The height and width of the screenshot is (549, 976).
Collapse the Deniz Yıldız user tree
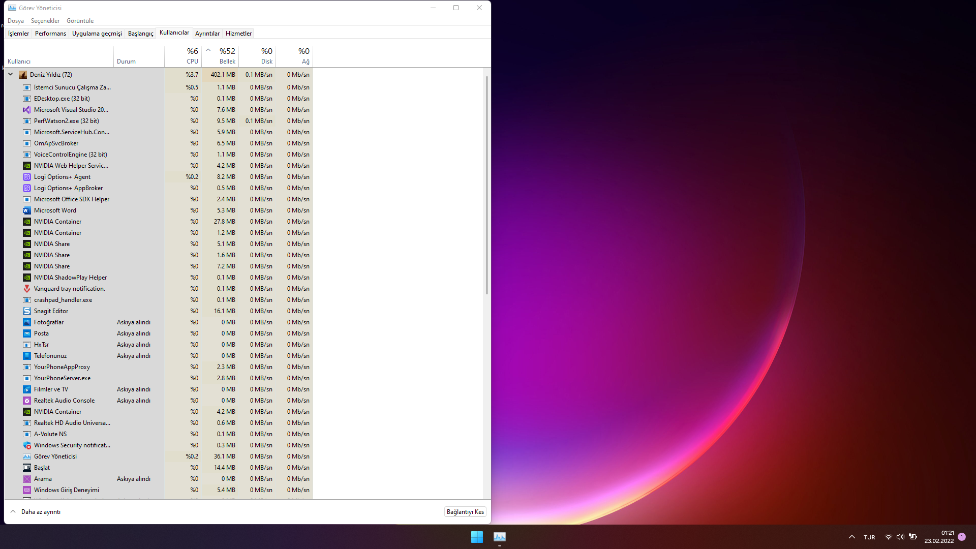(10, 74)
